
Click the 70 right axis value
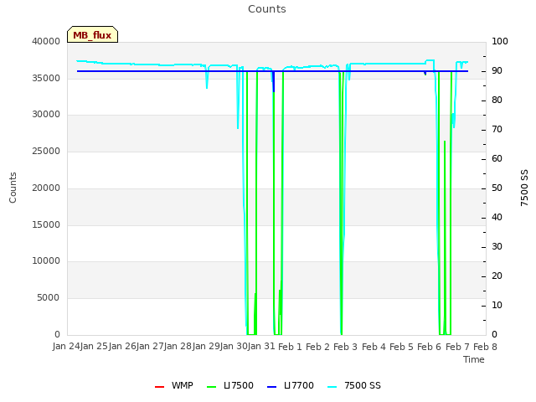click(497, 130)
